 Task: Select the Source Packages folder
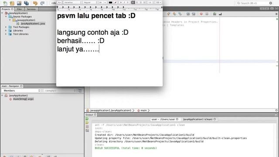(22, 17)
